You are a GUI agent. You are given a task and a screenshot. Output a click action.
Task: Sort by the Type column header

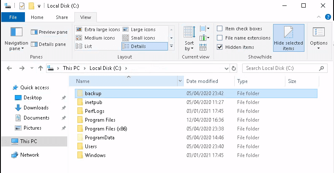(x=260, y=81)
